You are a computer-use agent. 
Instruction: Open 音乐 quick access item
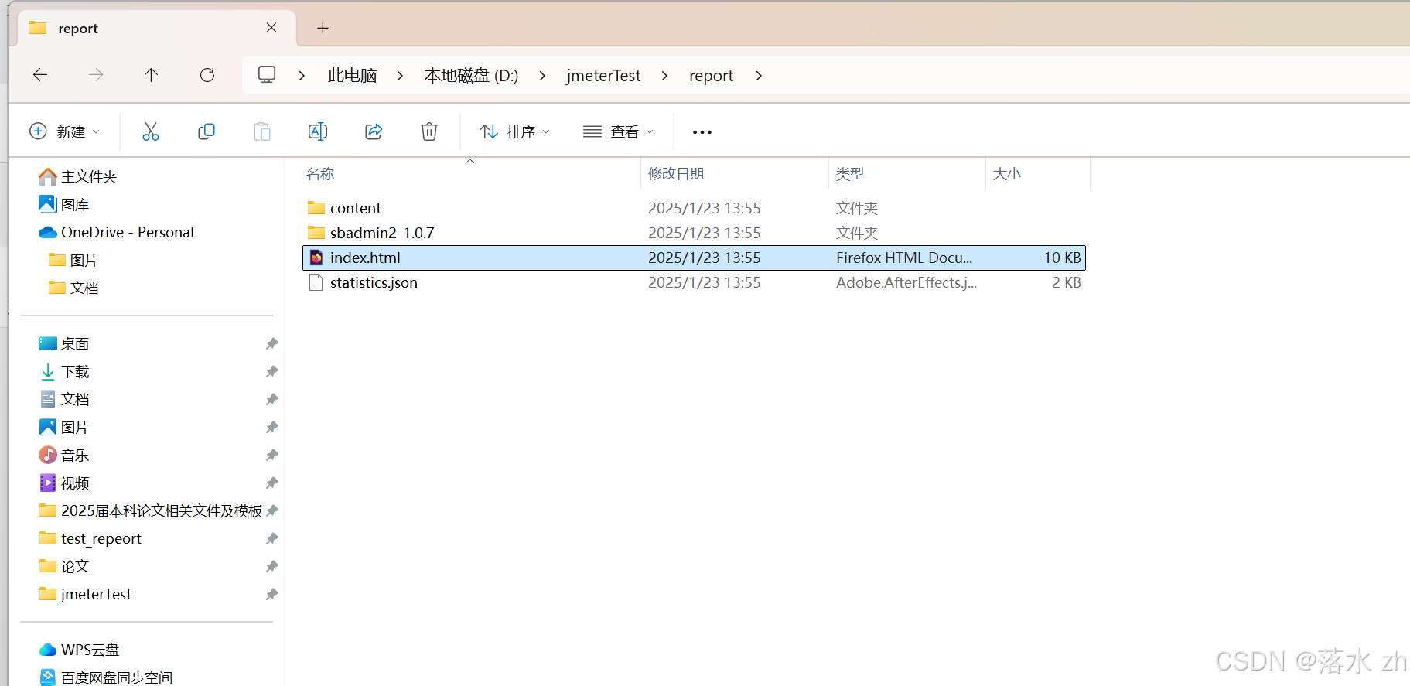point(75,456)
